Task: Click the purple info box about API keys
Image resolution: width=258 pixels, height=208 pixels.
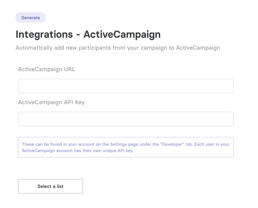Action: (x=126, y=147)
